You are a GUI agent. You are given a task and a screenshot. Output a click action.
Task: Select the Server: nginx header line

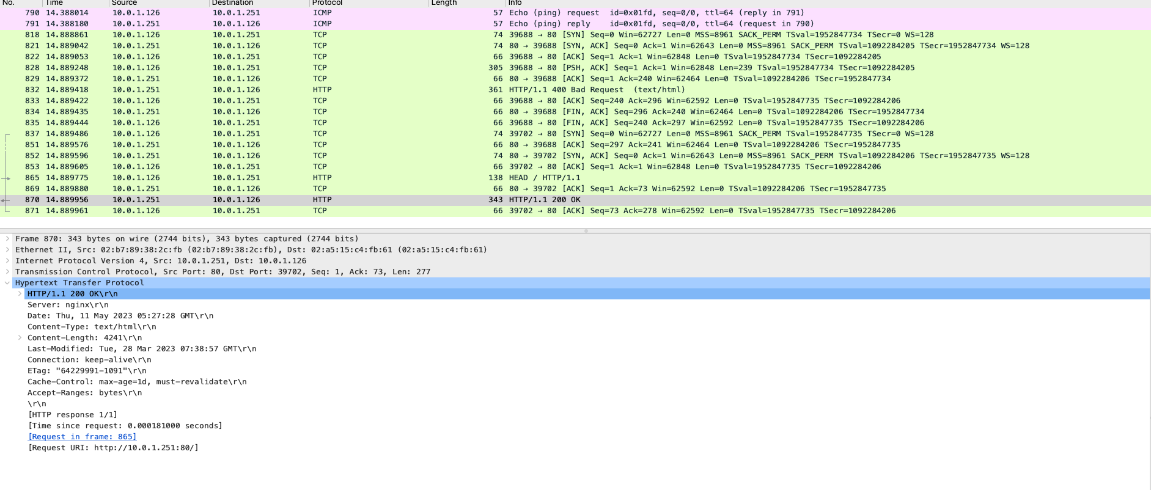(x=68, y=305)
